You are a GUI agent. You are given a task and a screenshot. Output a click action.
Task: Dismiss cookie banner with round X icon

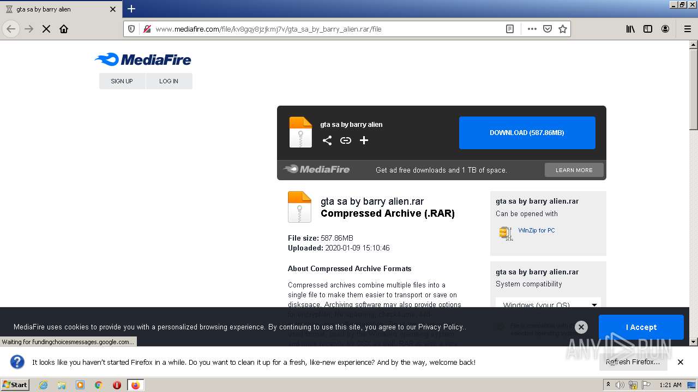[x=581, y=327]
